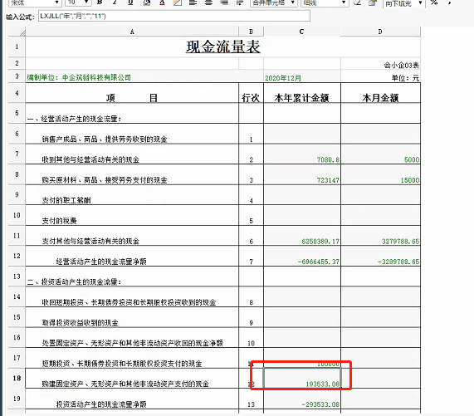Toggle underline formatting in toolbar
This screenshot has height=416, width=474.
tap(130, 2)
